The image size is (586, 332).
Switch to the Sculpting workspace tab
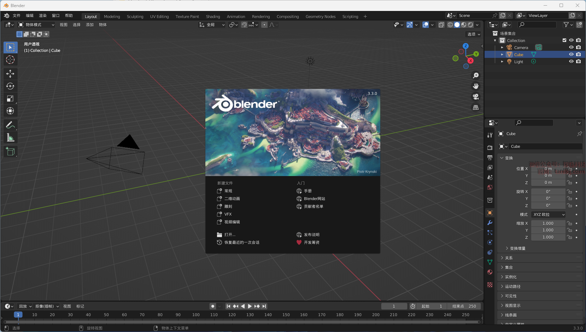(x=135, y=17)
